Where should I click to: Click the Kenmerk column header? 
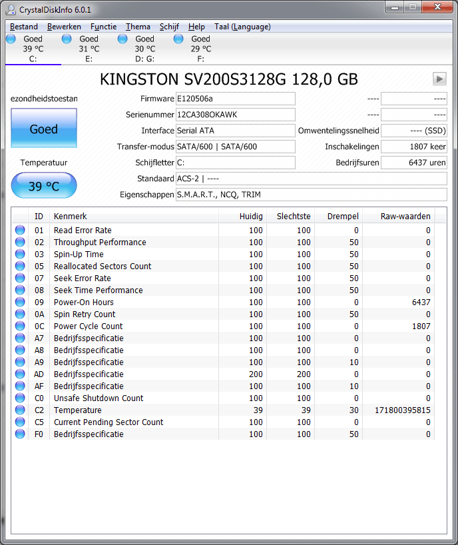pyautogui.click(x=134, y=216)
